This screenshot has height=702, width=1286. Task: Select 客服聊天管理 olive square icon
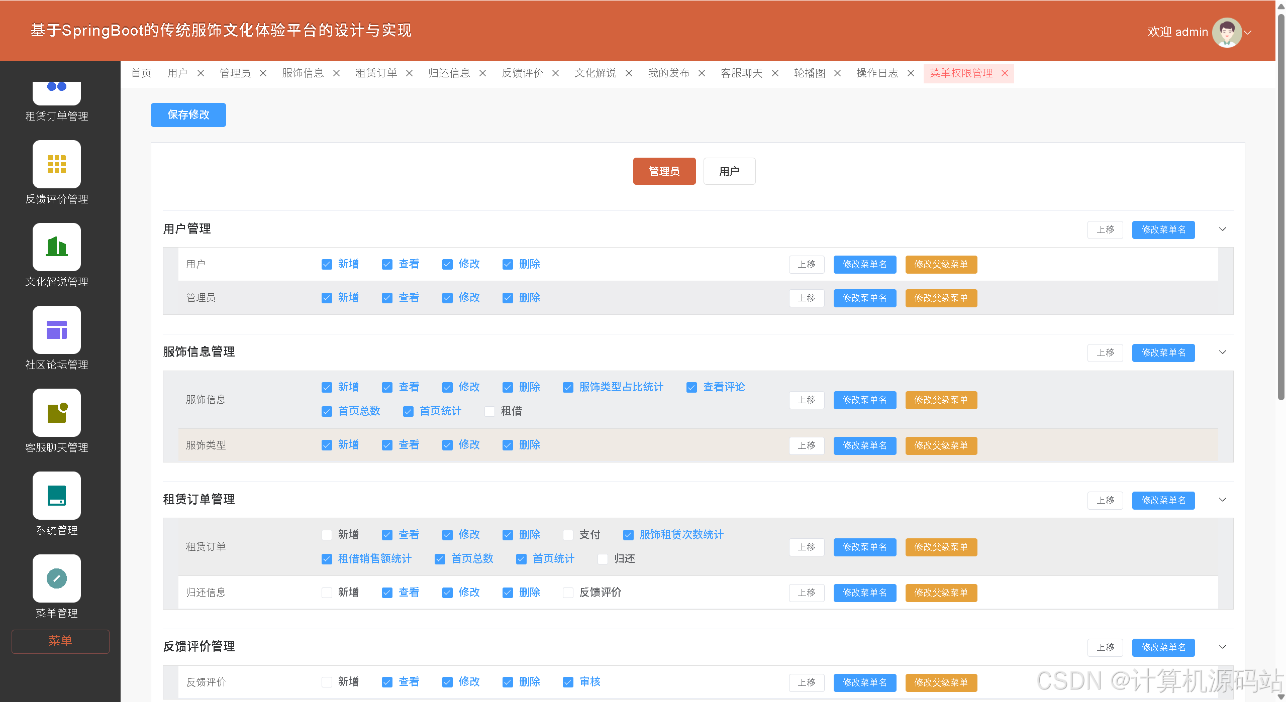57,413
